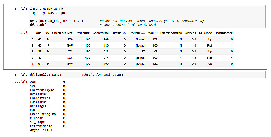The width and height of the screenshot is (271, 137).
Task: Click the Cholesterol value 289 cell
Action: (x=106, y=39)
